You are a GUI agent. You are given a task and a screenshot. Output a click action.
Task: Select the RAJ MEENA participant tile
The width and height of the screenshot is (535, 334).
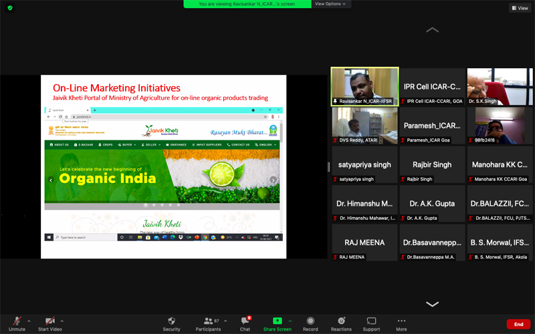pos(364,242)
